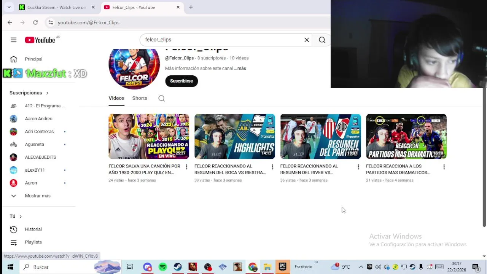Expand Mostrar más in subscriptions list
Viewport: 487px width, 274px height.
(38, 196)
